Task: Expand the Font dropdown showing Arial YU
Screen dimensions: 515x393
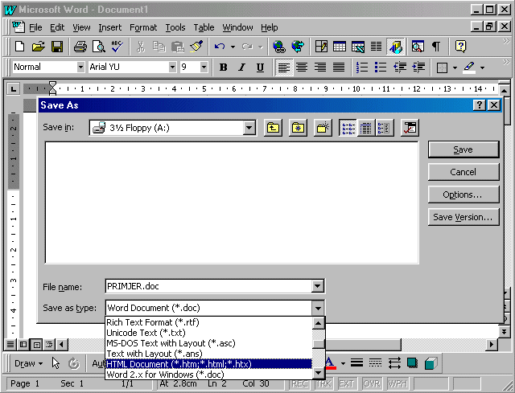Action: 172,68
